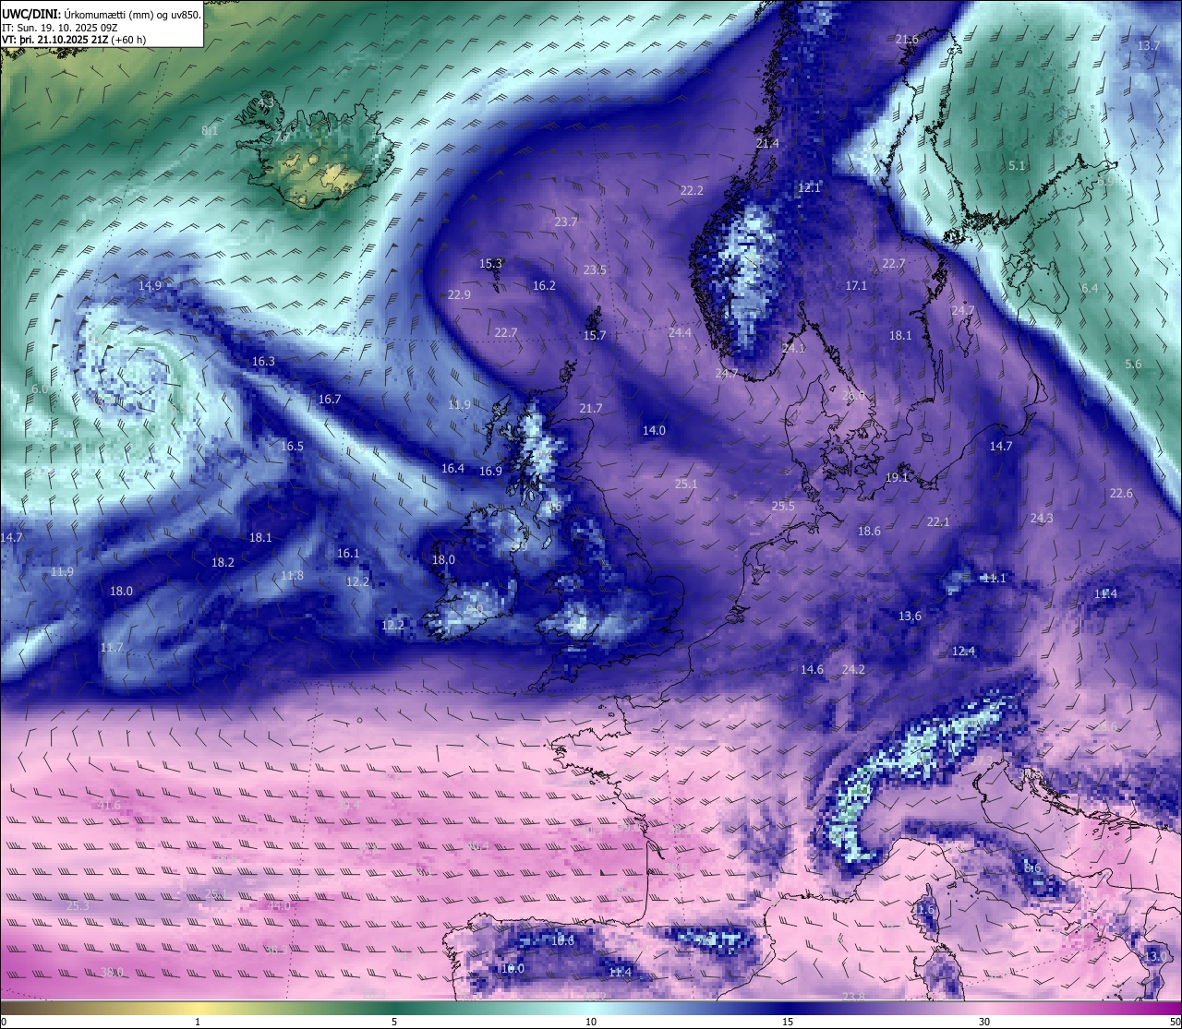1182x1029 pixels.
Task: Click the '16.2' value on the map
Action: (x=544, y=285)
